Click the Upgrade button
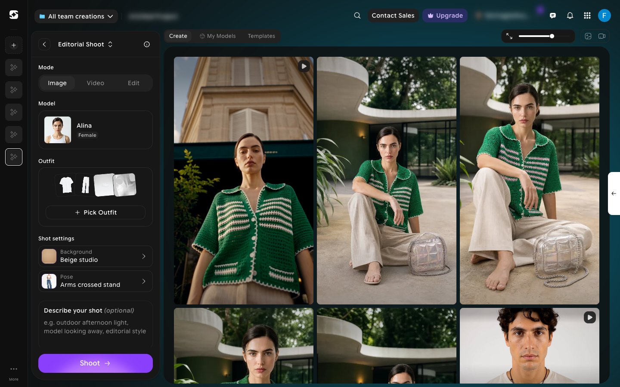Viewport: 620px width, 387px height. pos(445,15)
